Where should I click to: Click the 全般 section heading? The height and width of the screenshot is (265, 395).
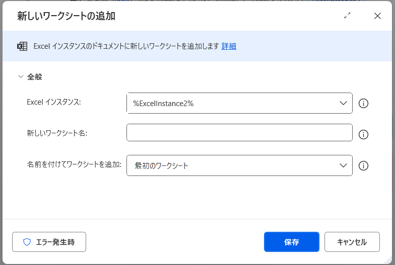[x=34, y=77]
